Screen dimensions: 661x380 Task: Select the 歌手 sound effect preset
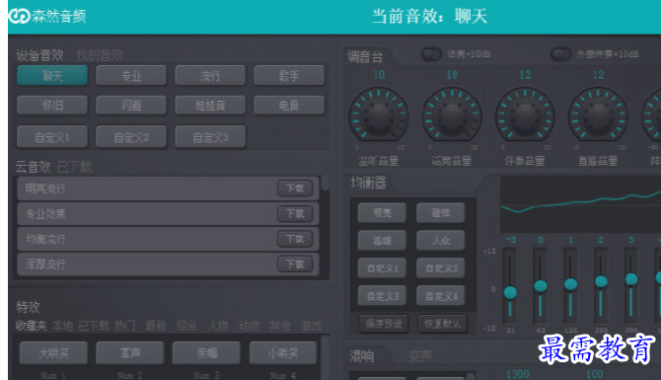289,76
